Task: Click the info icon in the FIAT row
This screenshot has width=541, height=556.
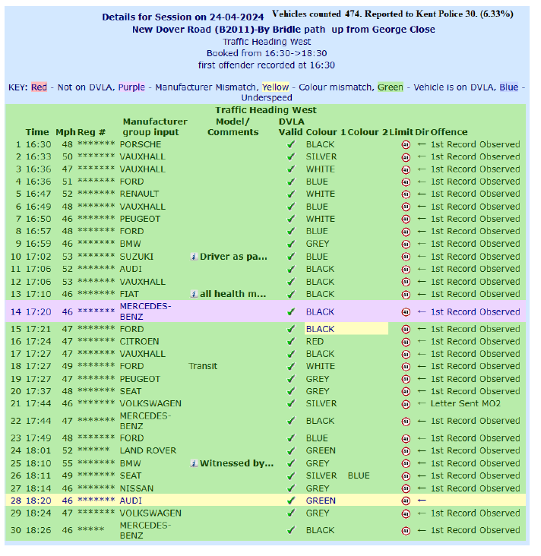Action: [194, 294]
